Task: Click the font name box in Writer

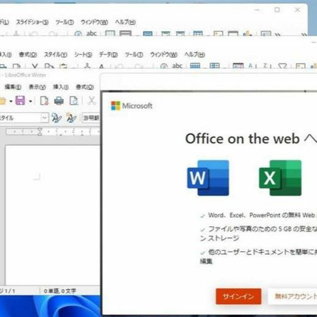Action: [91, 118]
